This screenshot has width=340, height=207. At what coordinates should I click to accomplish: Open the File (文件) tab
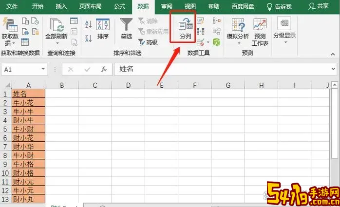[x=12, y=6]
